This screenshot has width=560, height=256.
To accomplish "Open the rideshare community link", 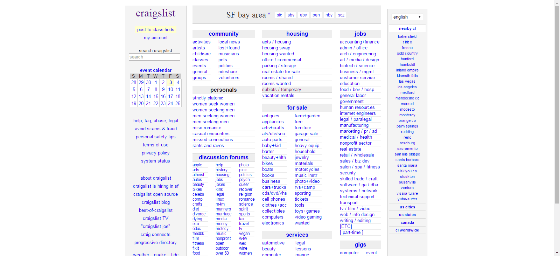I will (227, 72).
